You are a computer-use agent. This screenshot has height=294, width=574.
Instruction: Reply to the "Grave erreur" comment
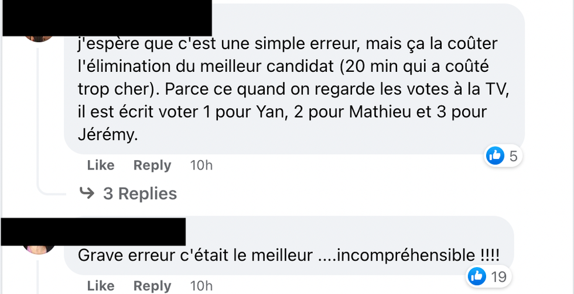pyautogui.click(x=152, y=286)
